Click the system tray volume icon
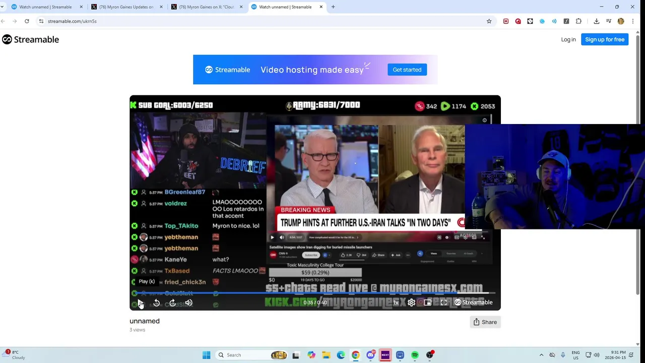 (x=597, y=355)
